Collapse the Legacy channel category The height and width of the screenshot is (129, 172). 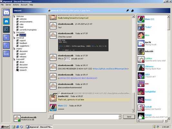click(x=15, y=49)
